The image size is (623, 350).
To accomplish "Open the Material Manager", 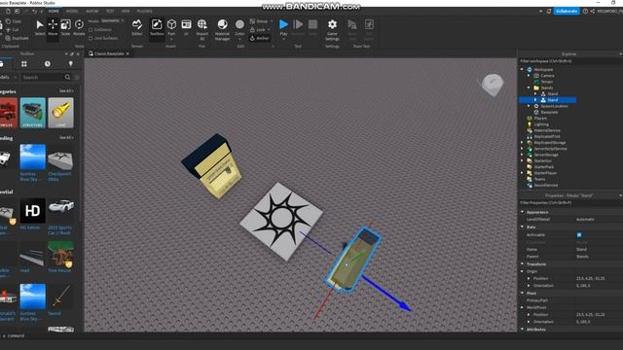I will (x=223, y=29).
